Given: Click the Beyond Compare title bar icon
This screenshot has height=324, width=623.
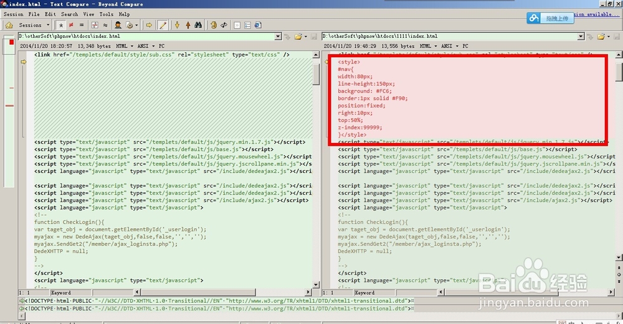Looking at the screenshot, I should pos(4,4).
